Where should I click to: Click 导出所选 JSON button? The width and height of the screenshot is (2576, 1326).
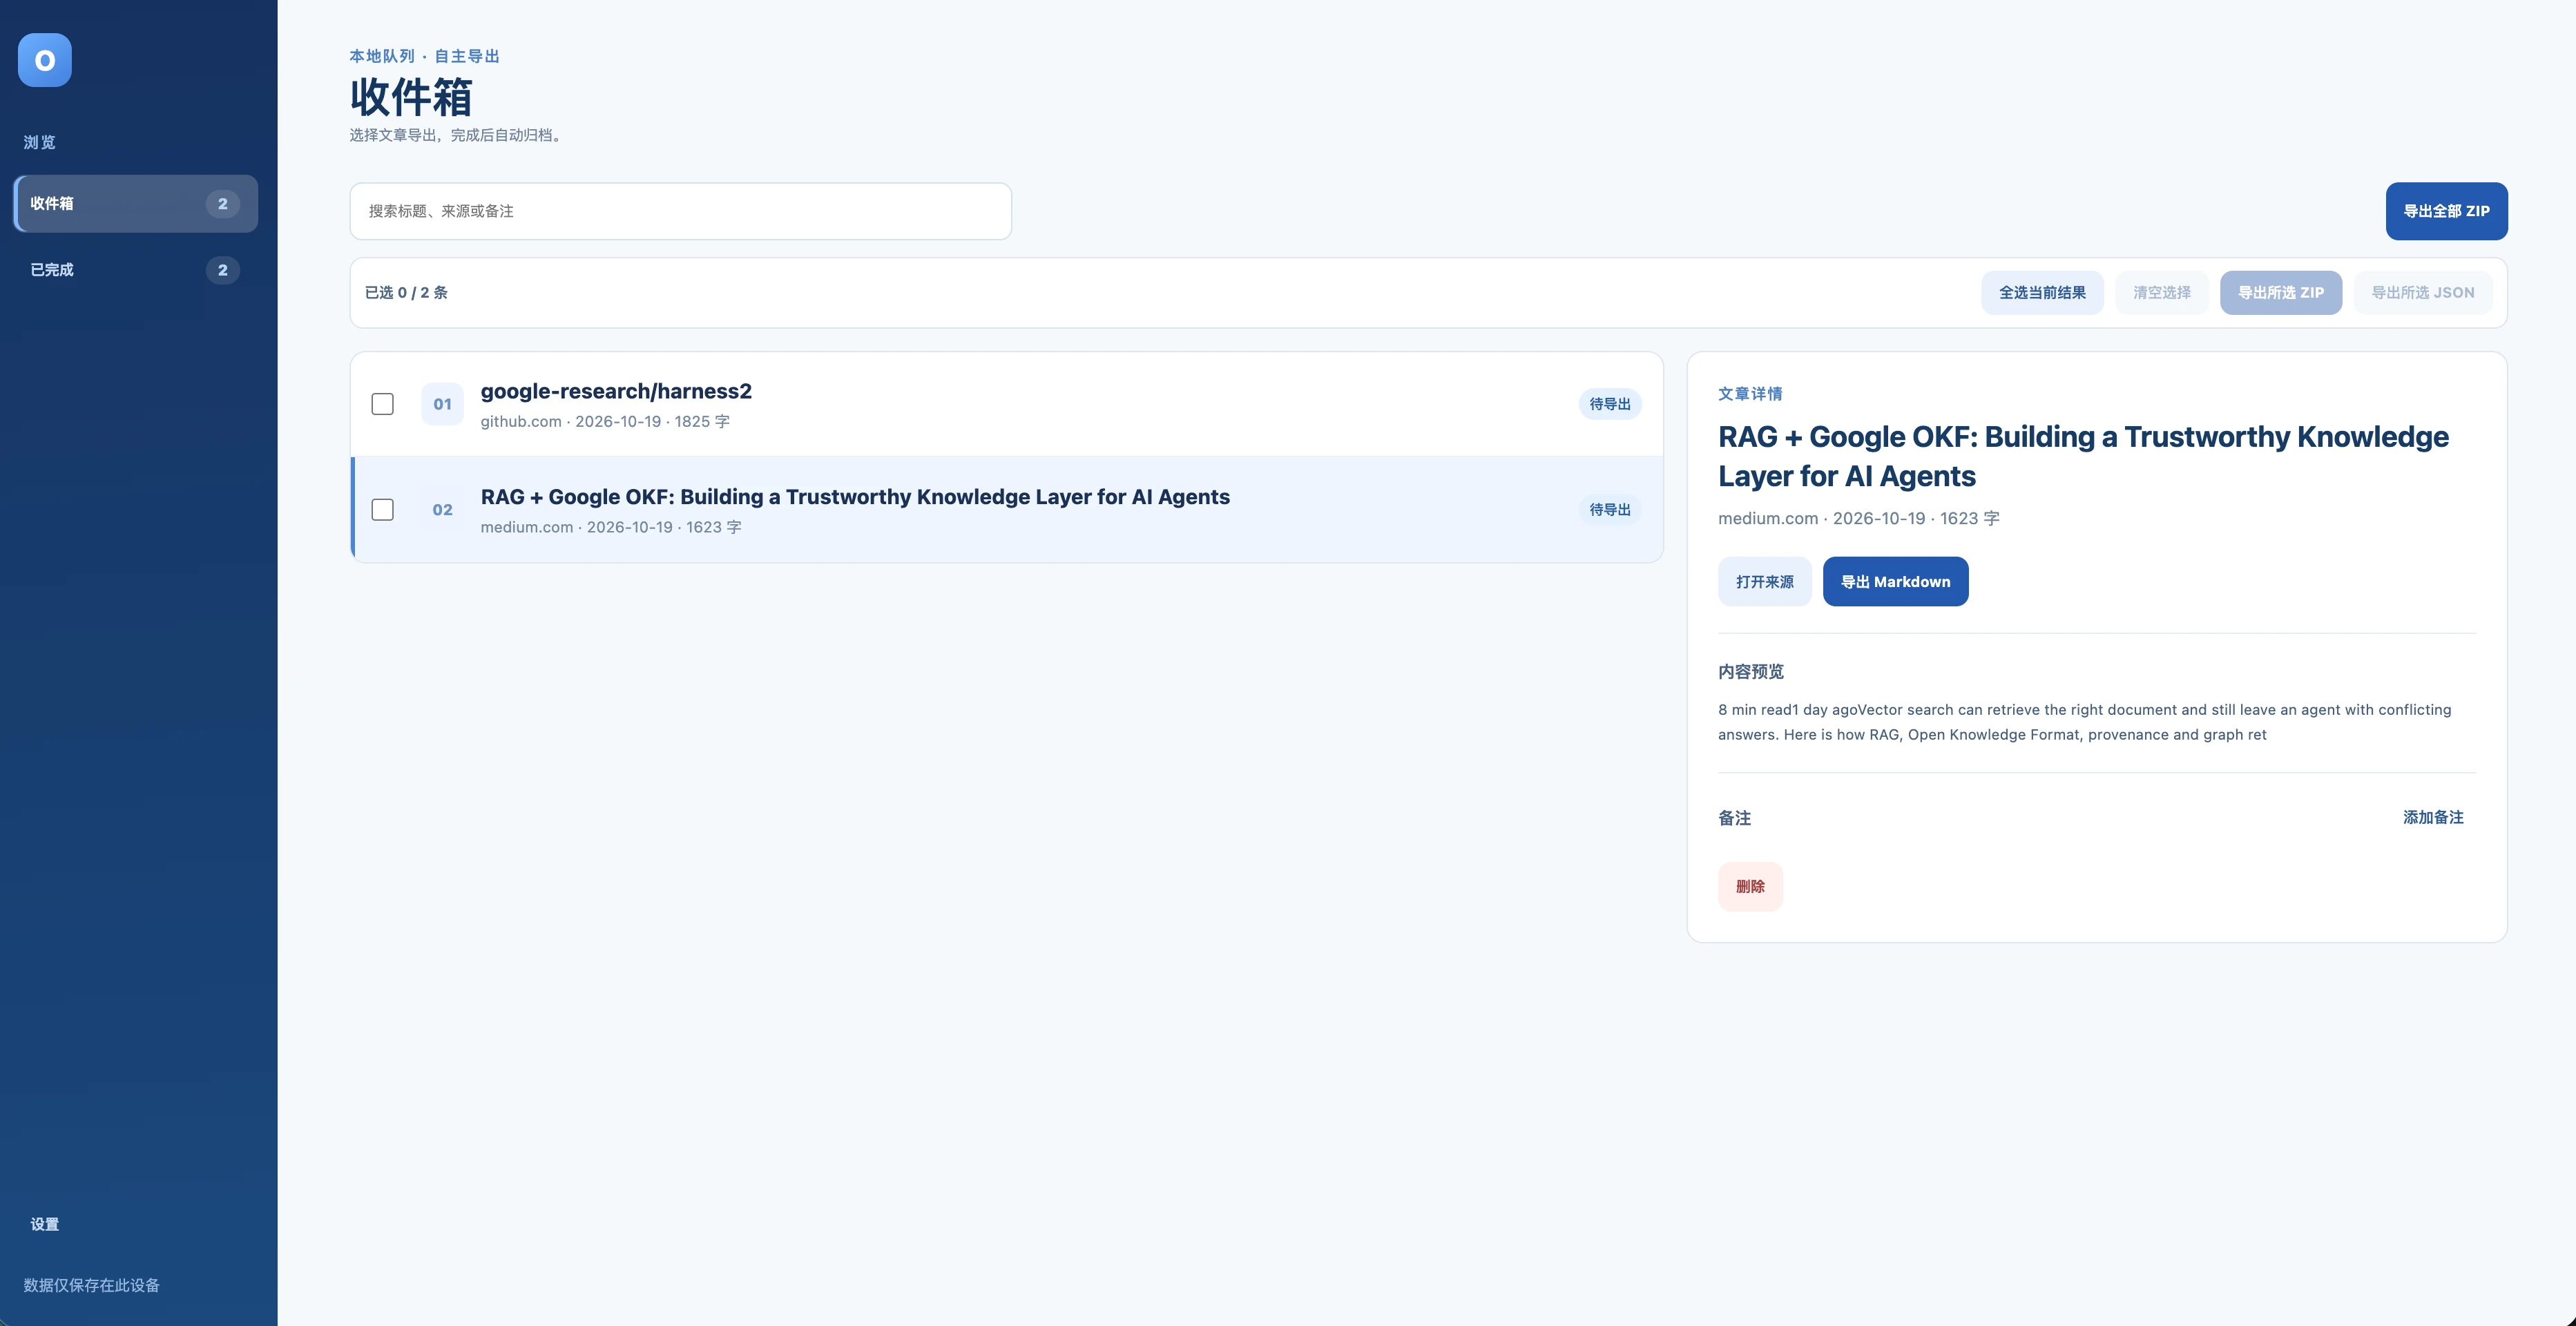(2422, 292)
